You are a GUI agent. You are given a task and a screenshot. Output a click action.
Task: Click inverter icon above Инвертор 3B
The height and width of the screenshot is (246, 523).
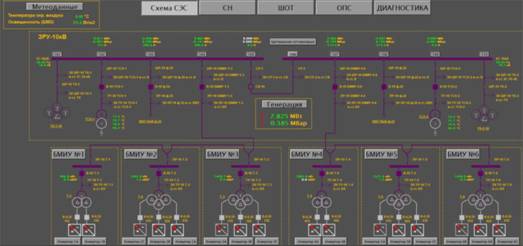coord(240,230)
